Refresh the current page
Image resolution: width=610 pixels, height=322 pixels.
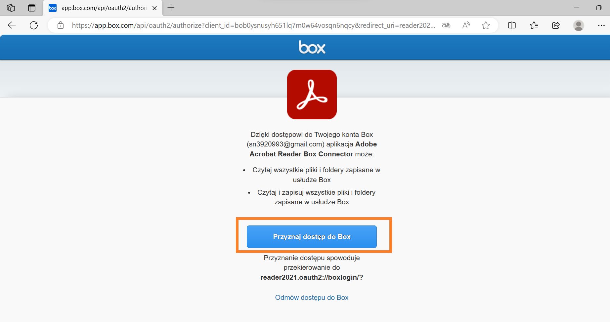point(33,25)
